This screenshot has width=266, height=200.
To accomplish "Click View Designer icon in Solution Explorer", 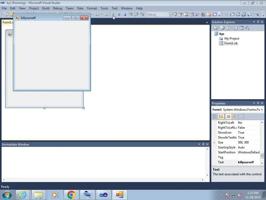I will [241, 28].
